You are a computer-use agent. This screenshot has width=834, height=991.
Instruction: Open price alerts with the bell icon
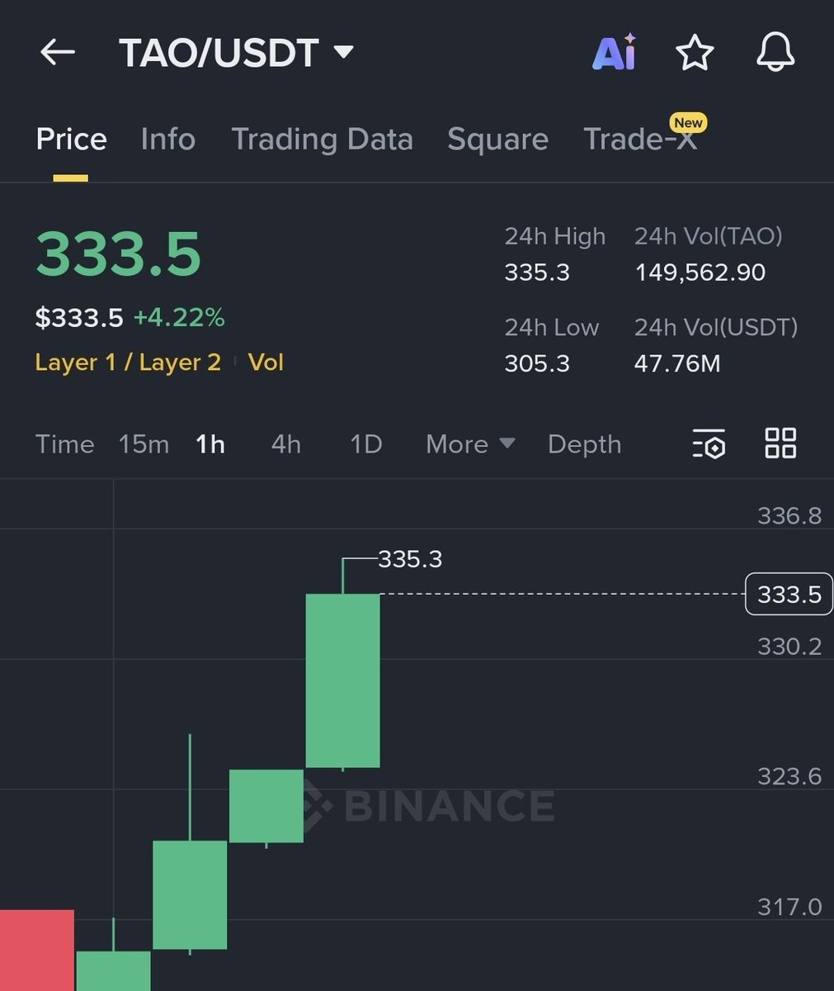click(774, 51)
